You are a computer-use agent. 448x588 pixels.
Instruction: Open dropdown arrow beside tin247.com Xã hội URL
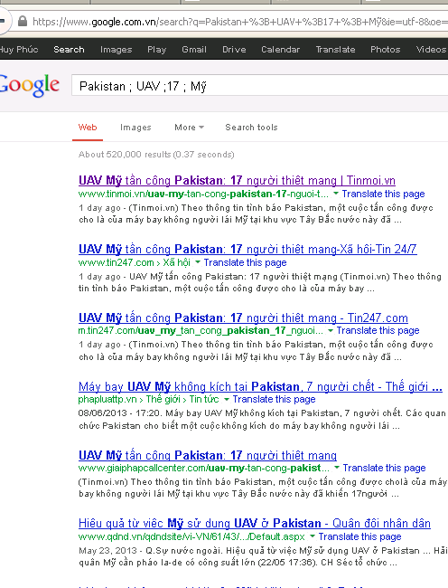198,262
